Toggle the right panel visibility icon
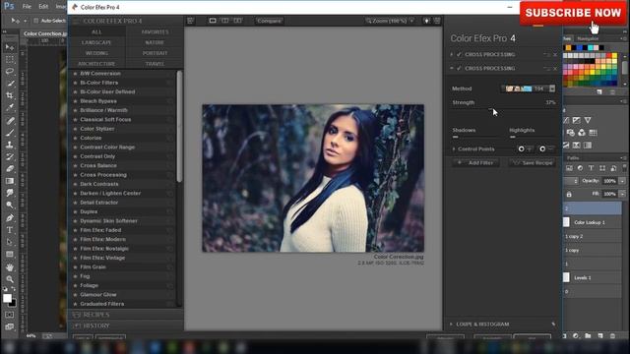630x354 pixels. 437,21
